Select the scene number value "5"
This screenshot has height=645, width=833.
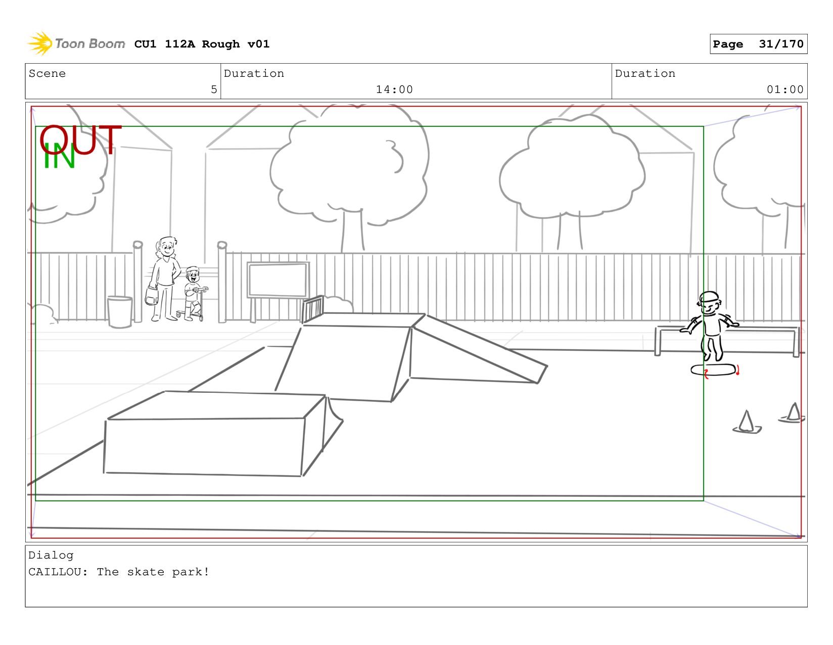click(214, 89)
